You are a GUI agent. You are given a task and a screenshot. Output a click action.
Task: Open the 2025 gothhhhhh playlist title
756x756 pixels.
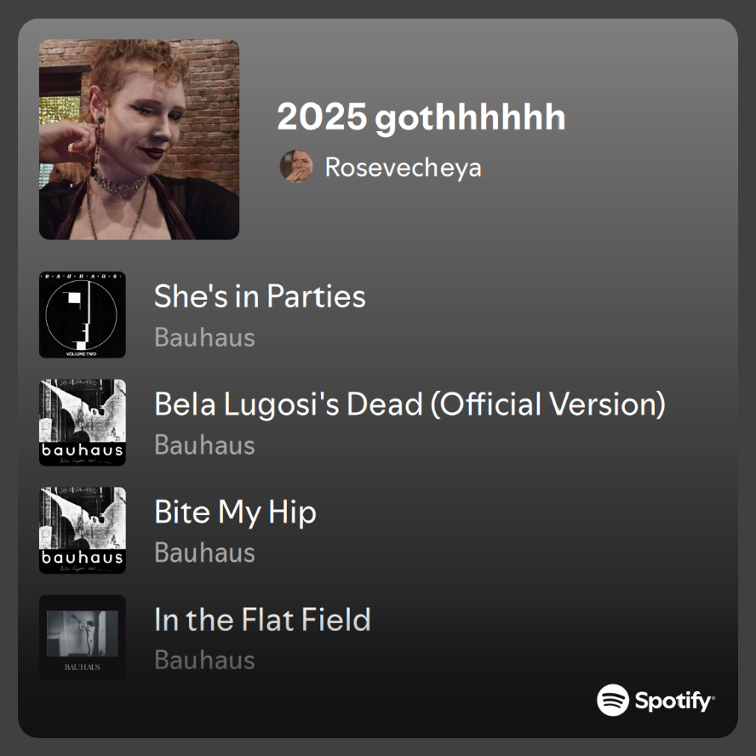point(421,117)
